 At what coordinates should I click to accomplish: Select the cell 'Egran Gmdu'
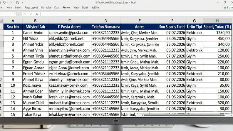pos(35,62)
